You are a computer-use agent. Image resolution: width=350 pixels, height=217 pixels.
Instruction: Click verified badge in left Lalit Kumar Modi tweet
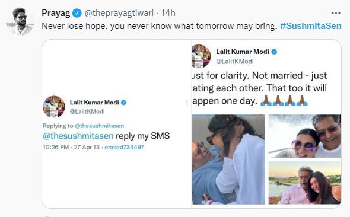point(123,103)
